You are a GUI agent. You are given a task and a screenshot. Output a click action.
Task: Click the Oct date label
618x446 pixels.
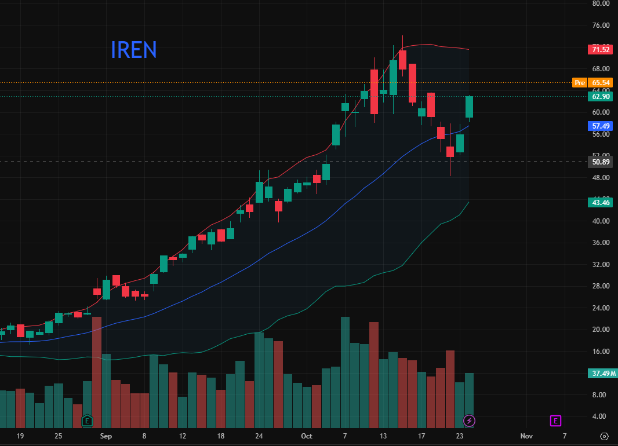pos(306,436)
